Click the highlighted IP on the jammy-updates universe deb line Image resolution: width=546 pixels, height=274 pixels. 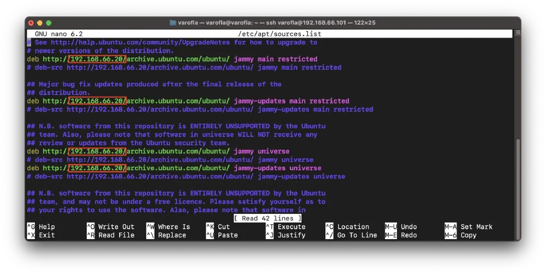(97, 168)
